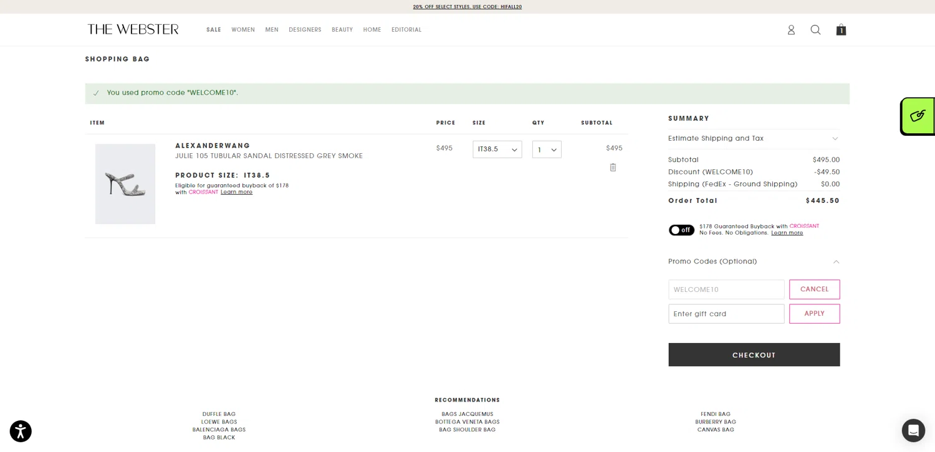The width and height of the screenshot is (935, 452).
Task: Open the quantity dropdown
Action: pyautogui.click(x=547, y=149)
